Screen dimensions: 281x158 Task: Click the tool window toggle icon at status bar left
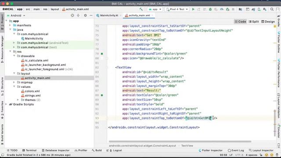coord(3,155)
